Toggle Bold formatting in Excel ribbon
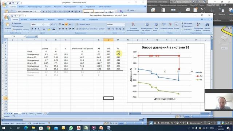 (x=32, y=29)
